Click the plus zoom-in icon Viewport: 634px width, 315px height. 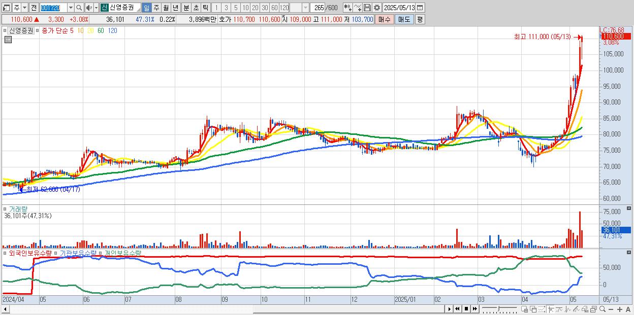pos(620,309)
